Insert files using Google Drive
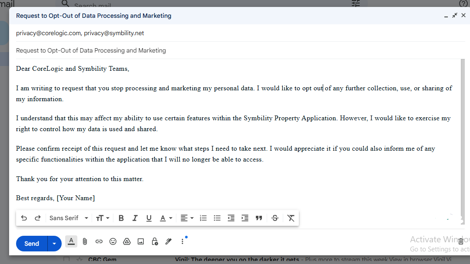The width and height of the screenshot is (470, 264). (127, 241)
